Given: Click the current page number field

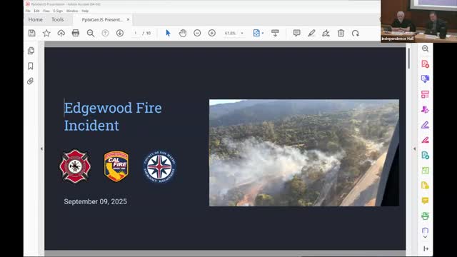Looking at the screenshot, I should pos(136,34).
